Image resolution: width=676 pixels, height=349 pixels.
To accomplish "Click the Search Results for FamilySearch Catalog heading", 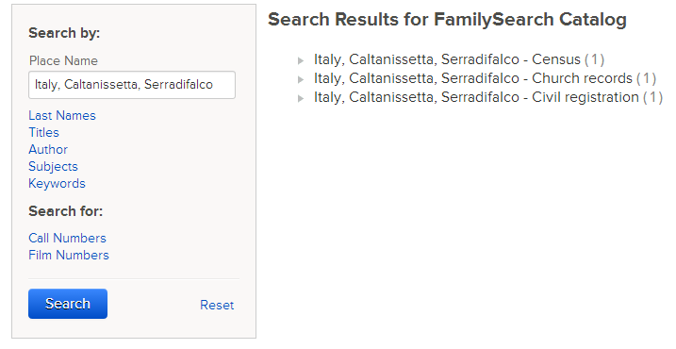I will pyautogui.click(x=447, y=20).
